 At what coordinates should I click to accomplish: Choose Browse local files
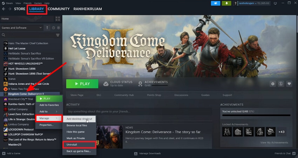point(79,125)
